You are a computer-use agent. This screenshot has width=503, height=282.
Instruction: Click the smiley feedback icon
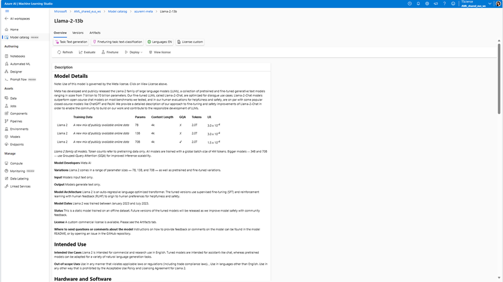[x=453, y=4]
